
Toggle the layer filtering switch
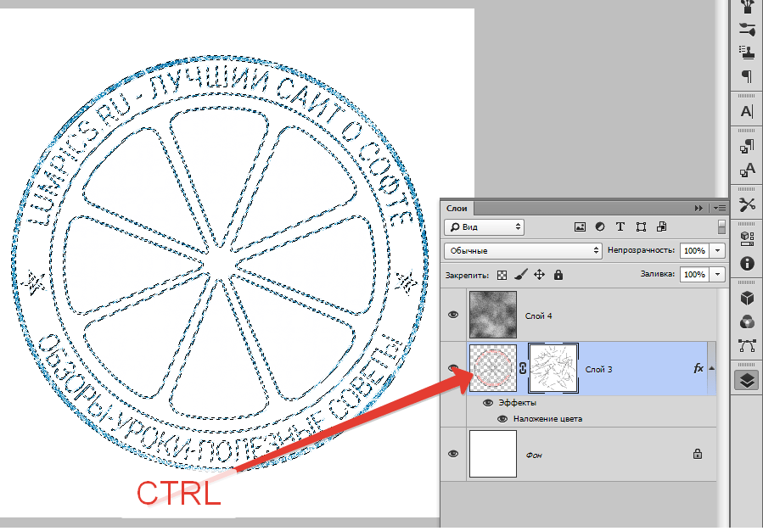pos(721,227)
